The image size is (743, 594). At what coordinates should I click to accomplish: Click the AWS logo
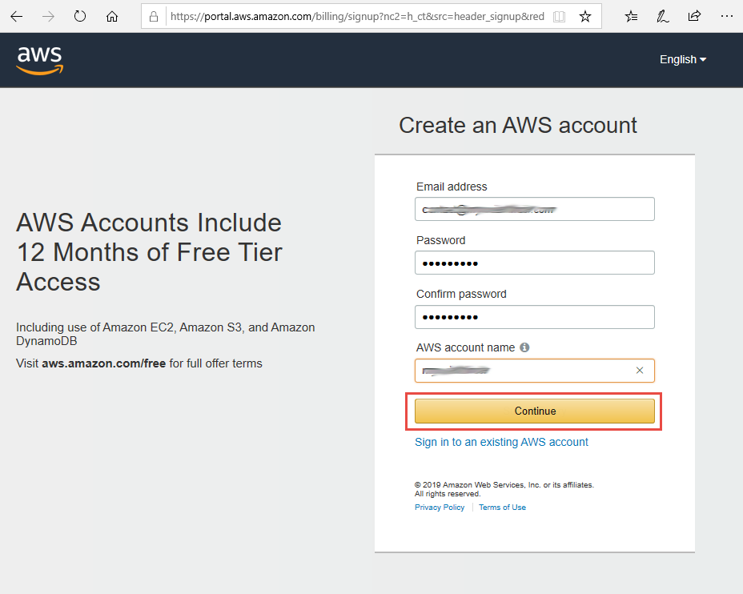point(40,60)
